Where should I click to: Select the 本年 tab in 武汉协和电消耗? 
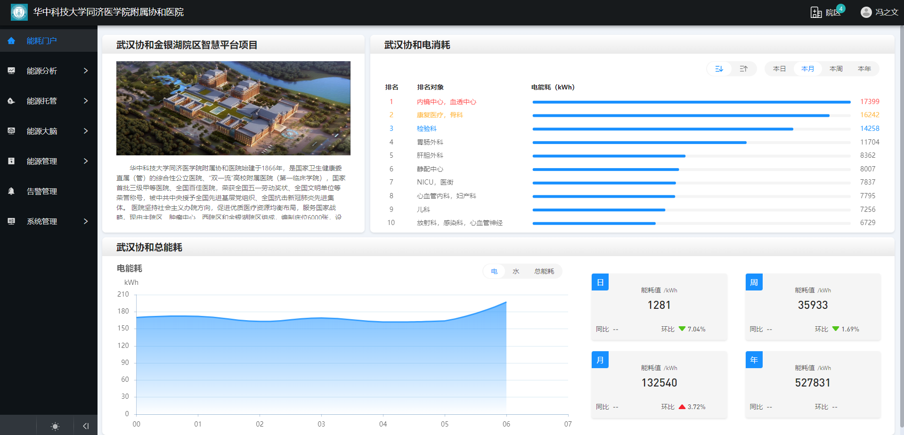[x=864, y=68]
